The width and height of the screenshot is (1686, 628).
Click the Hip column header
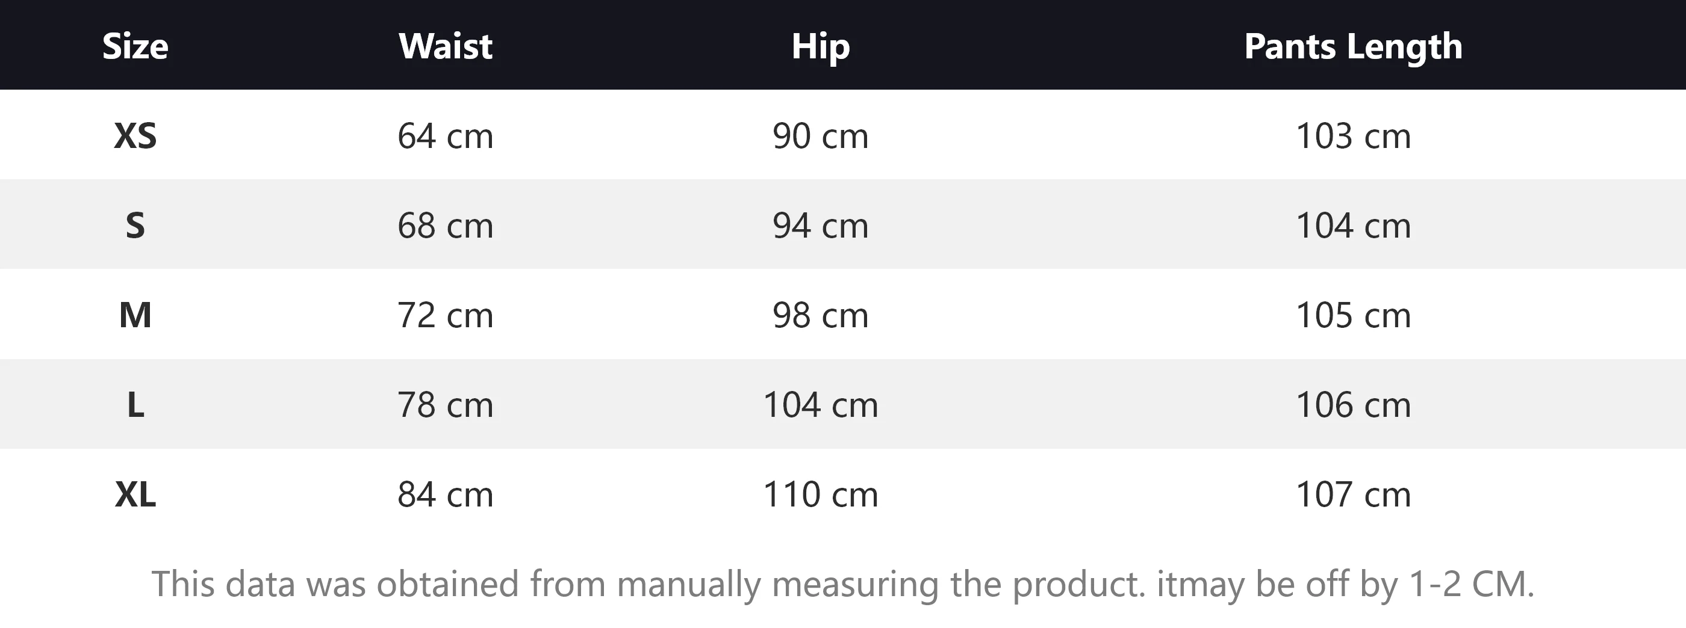[x=820, y=46]
